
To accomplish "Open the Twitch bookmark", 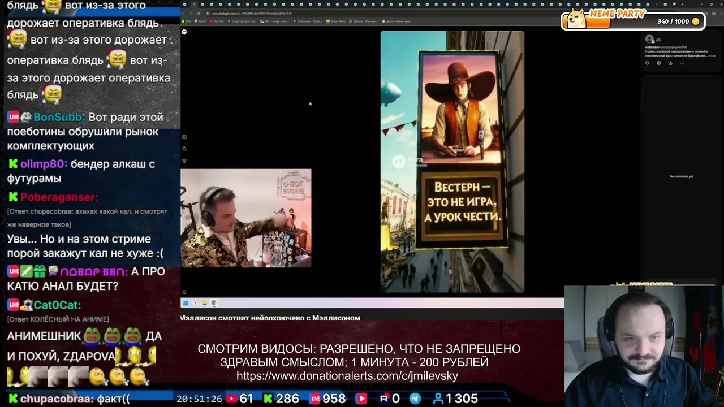I will (200, 21).
